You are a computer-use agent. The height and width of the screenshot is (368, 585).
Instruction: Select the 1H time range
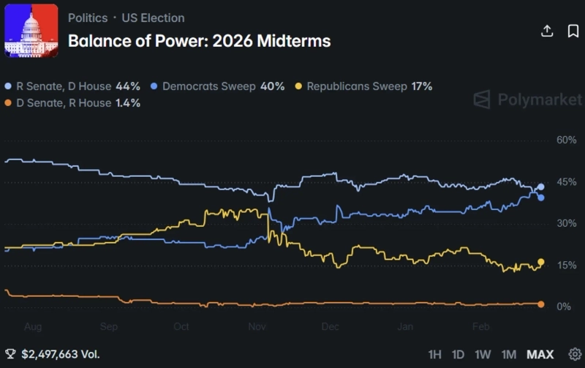point(434,354)
